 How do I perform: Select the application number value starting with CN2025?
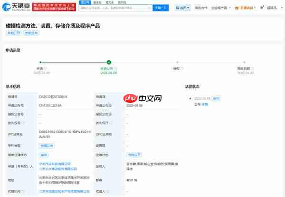coord(53,96)
